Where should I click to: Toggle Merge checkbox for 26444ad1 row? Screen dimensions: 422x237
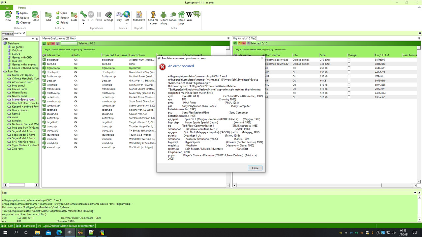(349, 68)
